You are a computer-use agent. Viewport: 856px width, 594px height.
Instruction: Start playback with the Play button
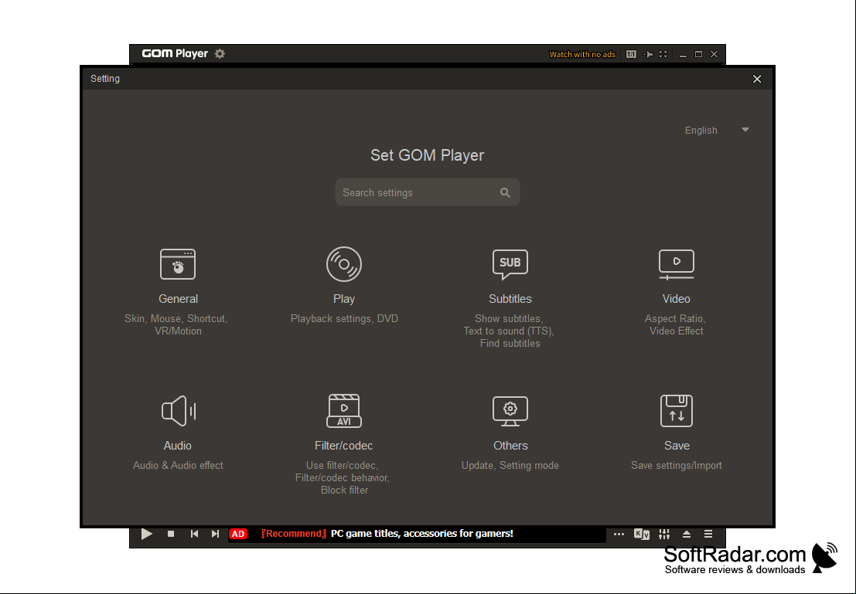pyautogui.click(x=146, y=534)
